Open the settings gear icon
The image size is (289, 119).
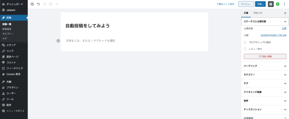click(271, 4)
